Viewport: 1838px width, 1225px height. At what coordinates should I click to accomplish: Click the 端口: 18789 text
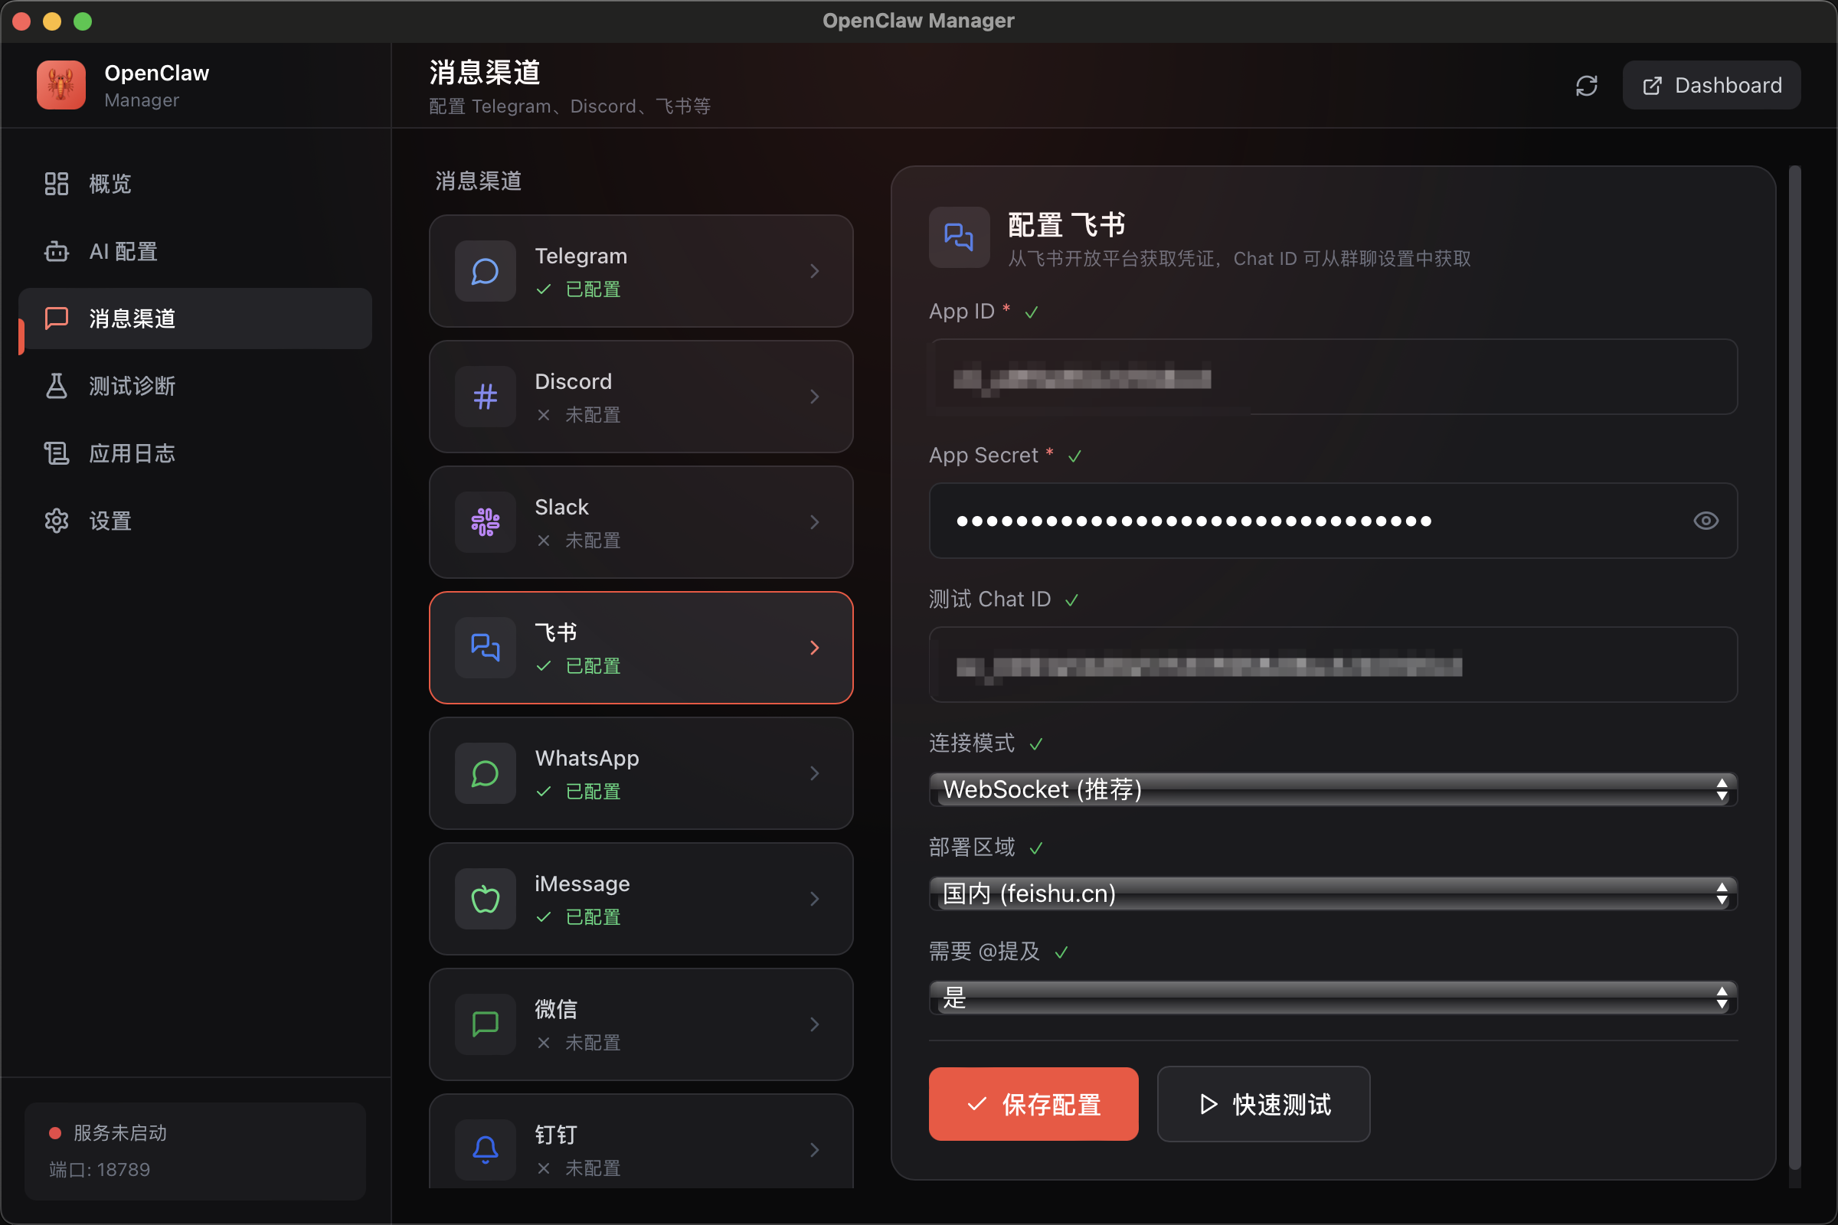100,1170
